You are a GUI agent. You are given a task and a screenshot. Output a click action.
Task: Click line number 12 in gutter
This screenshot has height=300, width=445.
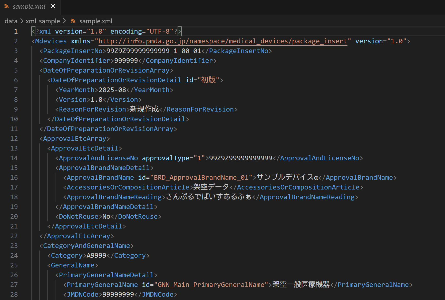pos(14,138)
